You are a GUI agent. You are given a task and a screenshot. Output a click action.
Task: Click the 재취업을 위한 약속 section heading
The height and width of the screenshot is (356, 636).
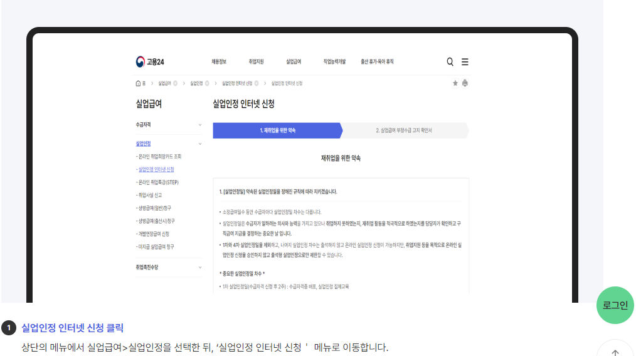click(x=341, y=158)
